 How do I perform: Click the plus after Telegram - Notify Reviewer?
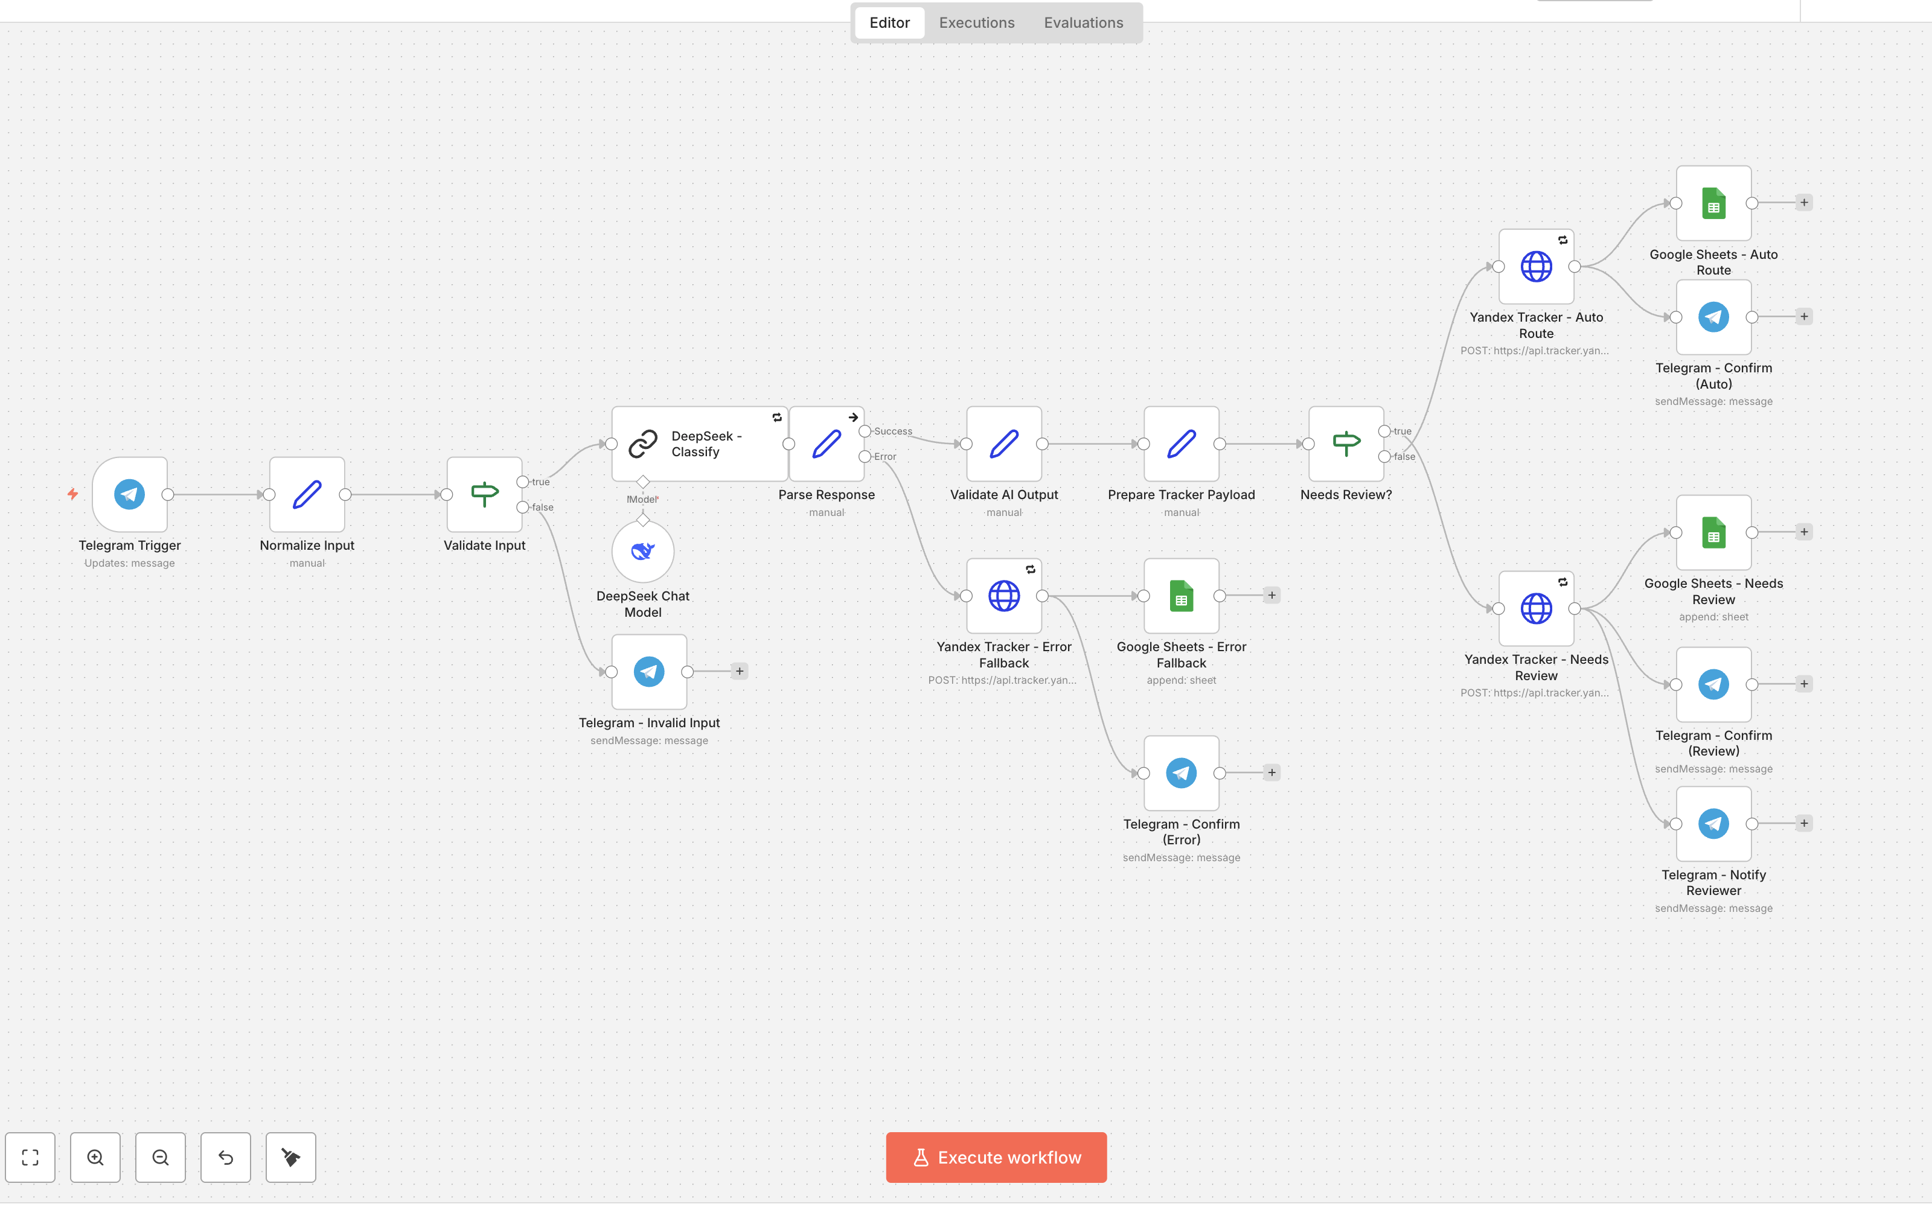(x=1805, y=823)
